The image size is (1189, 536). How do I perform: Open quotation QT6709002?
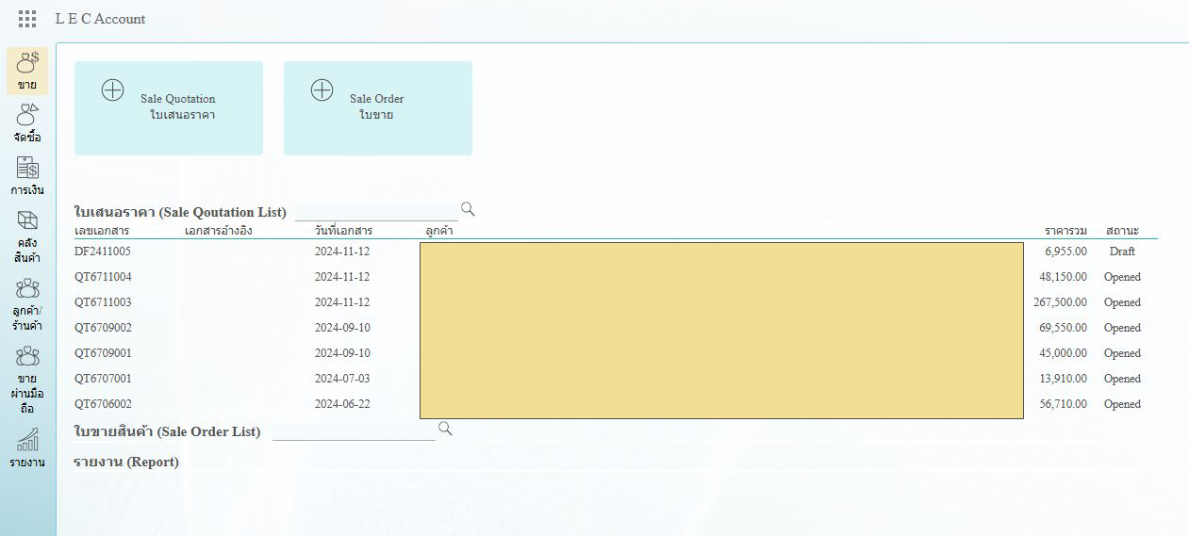103,328
